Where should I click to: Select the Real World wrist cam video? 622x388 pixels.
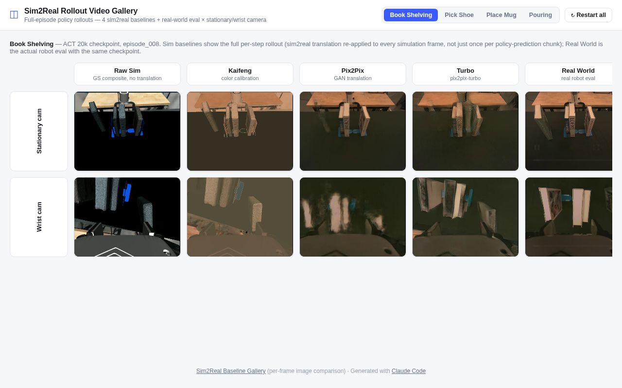tap(569, 217)
